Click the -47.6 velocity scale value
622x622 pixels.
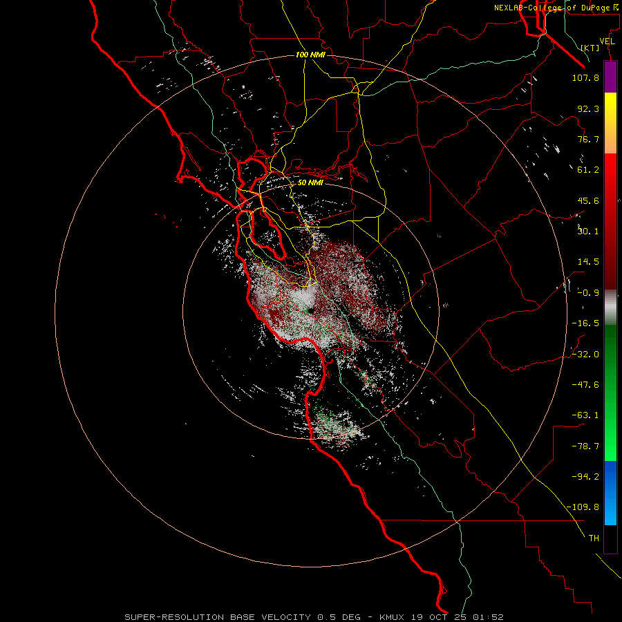tap(585, 385)
